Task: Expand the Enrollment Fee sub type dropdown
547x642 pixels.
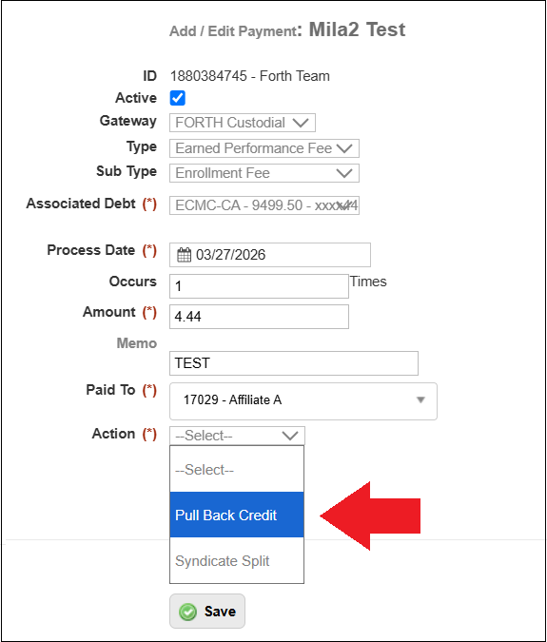Action: click(264, 173)
